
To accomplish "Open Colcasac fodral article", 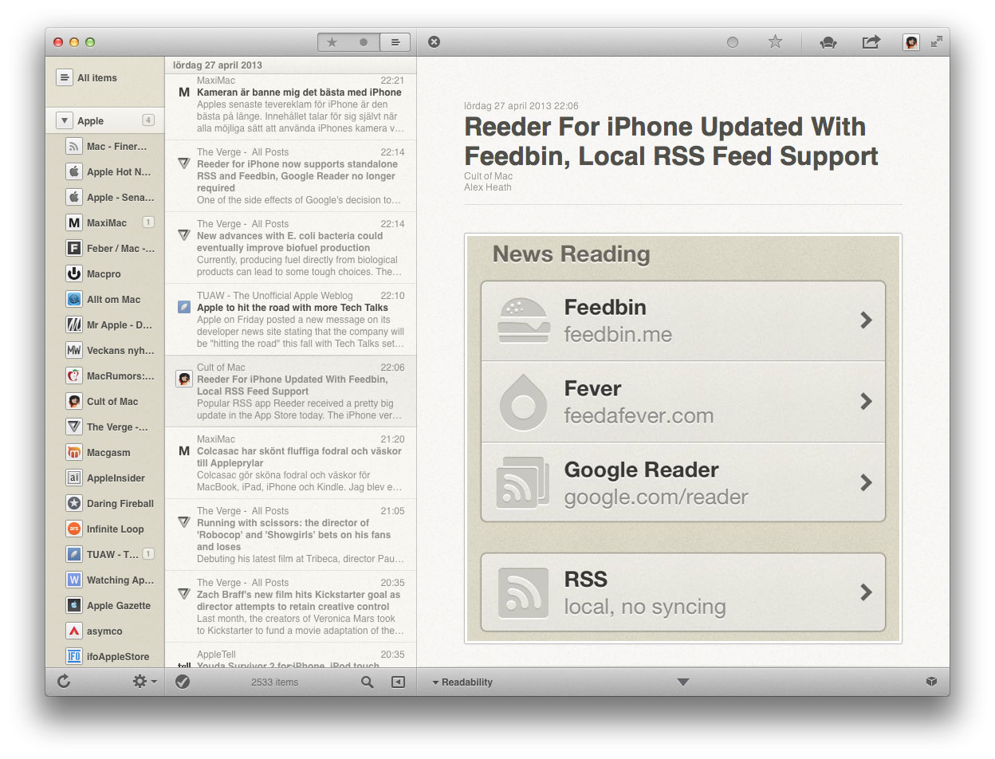I will [x=290, y=463].
